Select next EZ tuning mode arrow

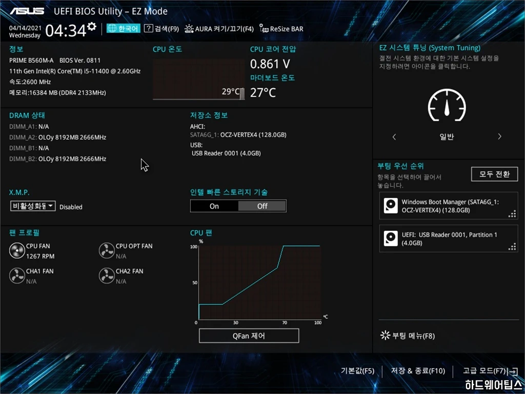coord(499,136)
